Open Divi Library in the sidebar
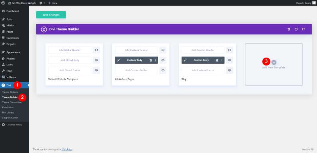 (8, 113)
